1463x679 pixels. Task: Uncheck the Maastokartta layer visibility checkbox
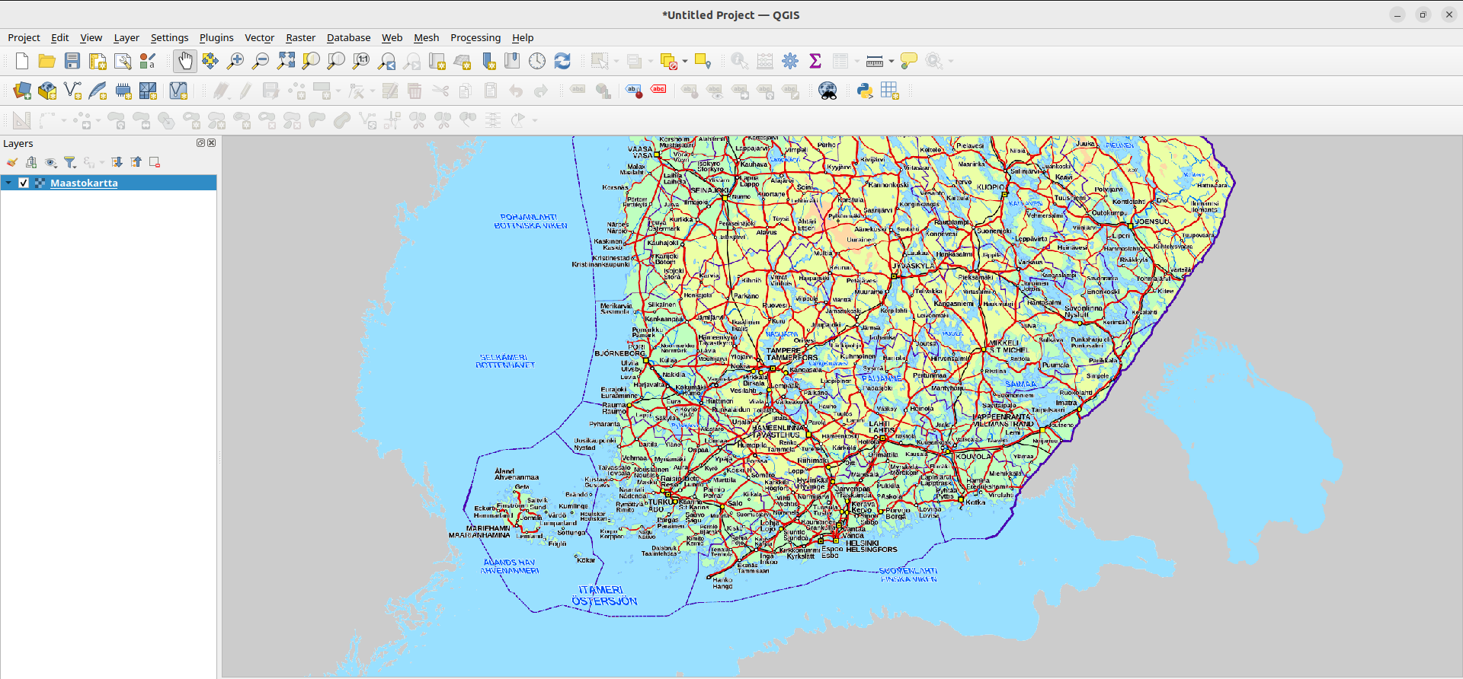[x=24, y=183]
